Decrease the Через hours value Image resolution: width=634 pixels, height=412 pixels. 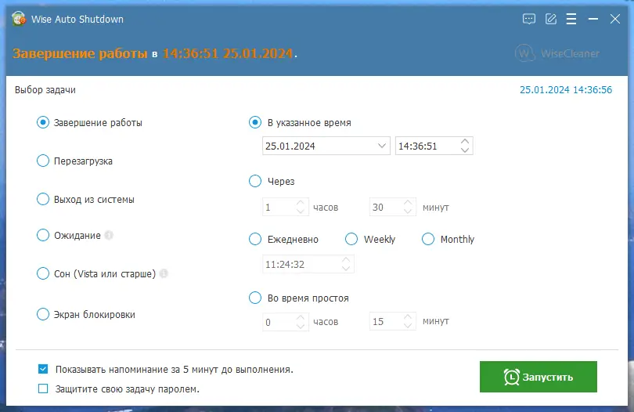[300, 211]
